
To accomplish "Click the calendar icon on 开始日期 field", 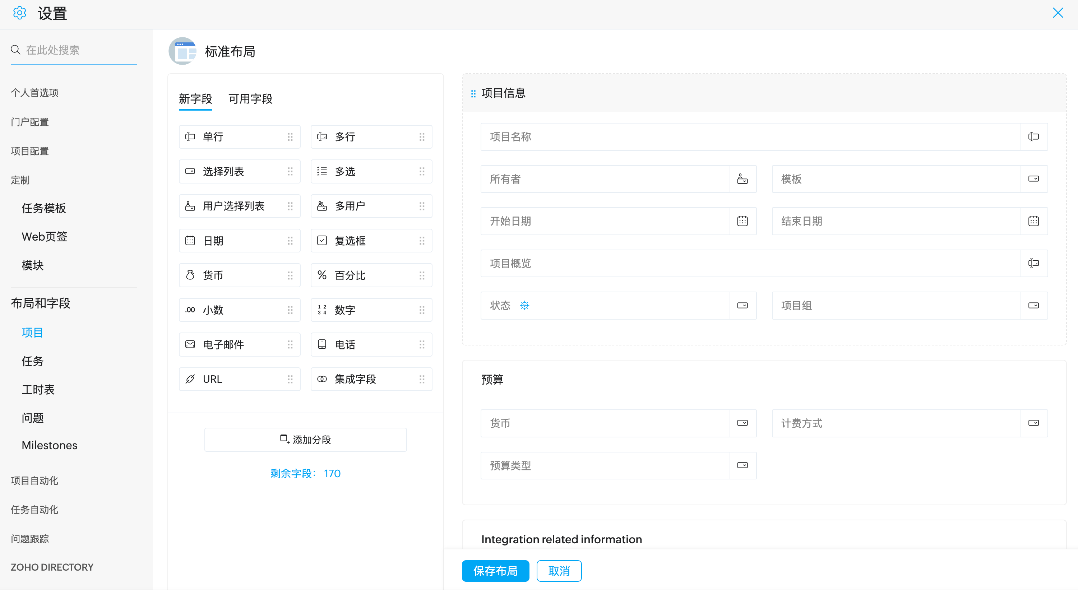I will 742,221.
